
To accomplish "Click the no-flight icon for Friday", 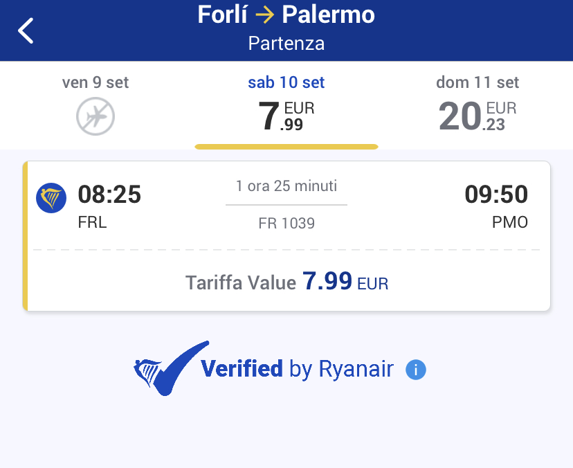I will (95, 117).
